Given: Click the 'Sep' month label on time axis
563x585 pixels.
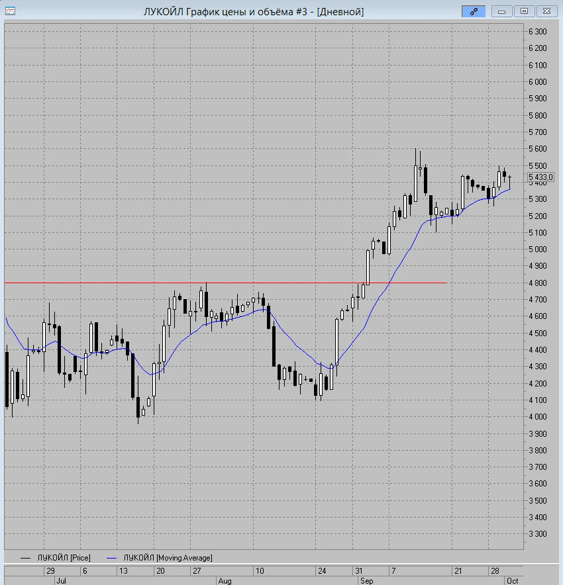Looking at the screenshot, I should pos(367,581).
